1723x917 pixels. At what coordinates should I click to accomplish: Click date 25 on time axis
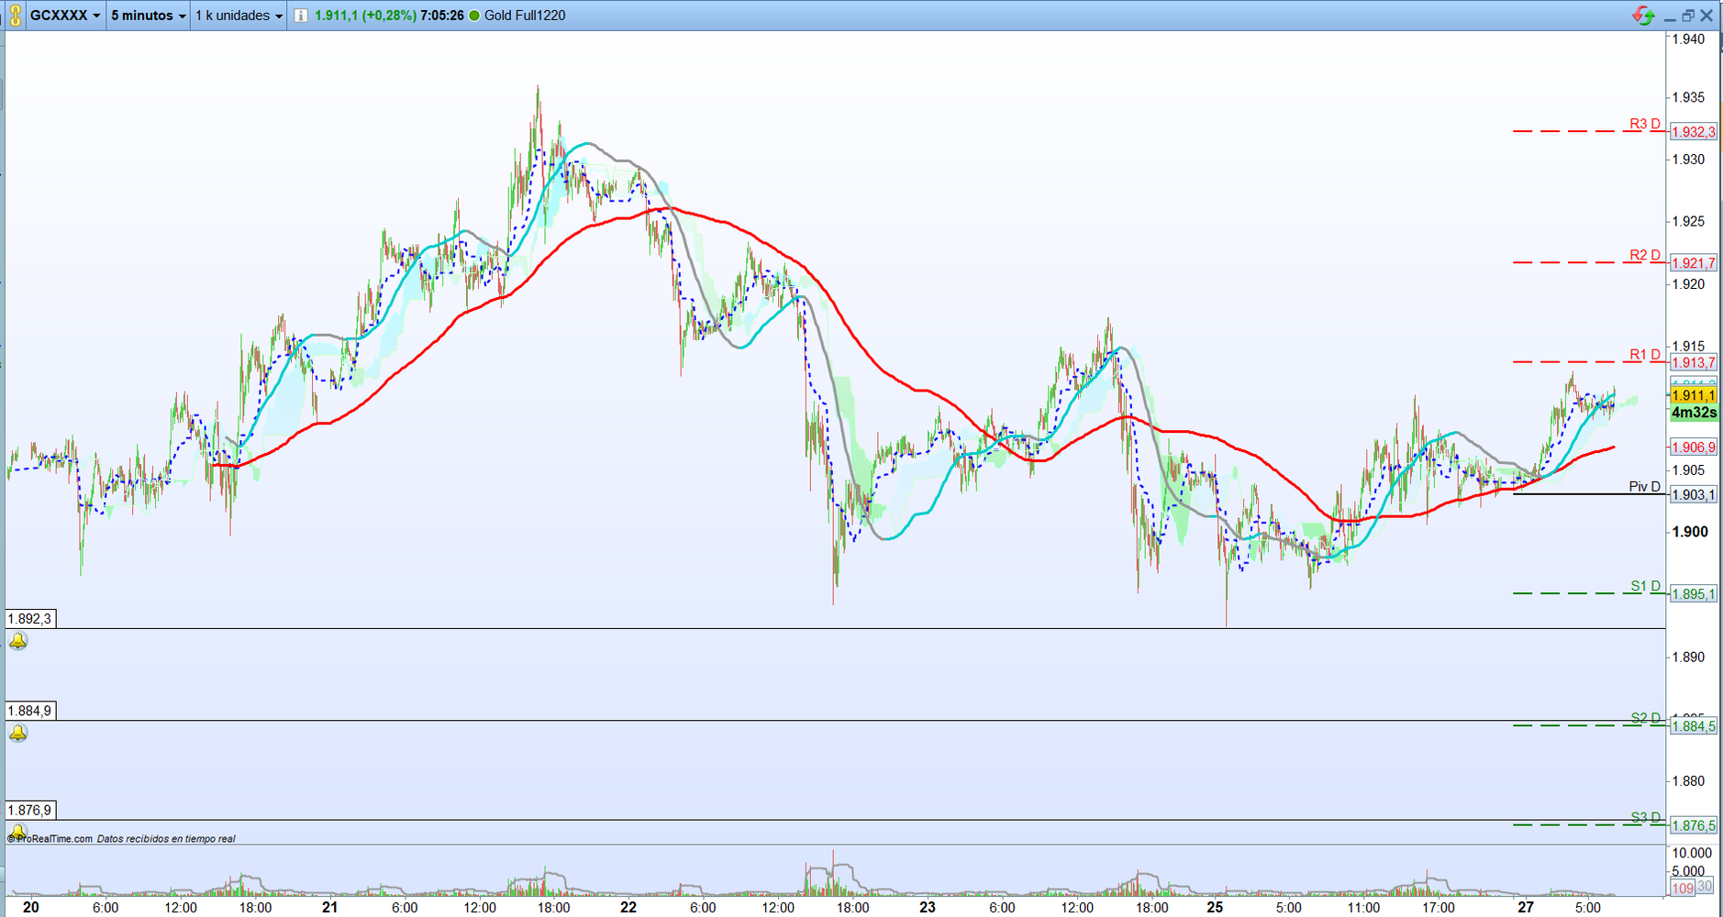pos(1215,907)
